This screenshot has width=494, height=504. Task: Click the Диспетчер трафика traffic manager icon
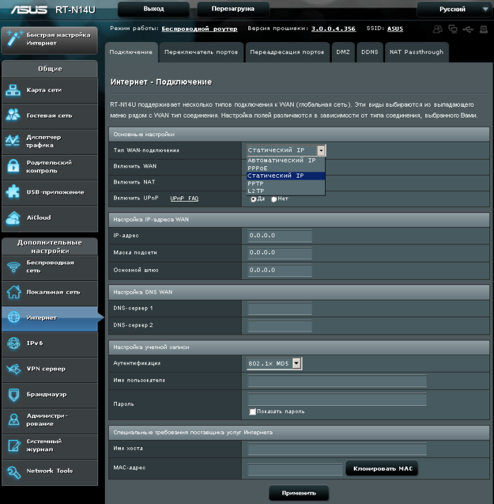point(13,141)
